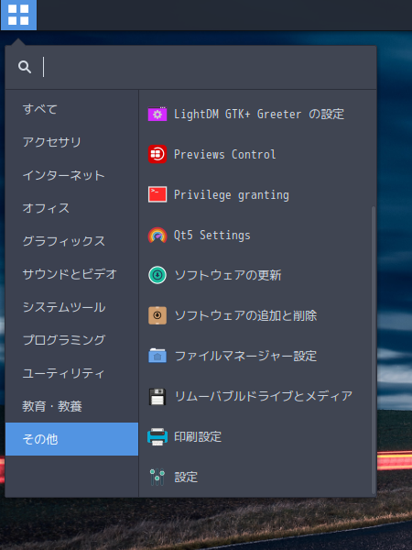
Task: Click the ファイルマネージャー設定 folder icon
Action: [157, 356]
